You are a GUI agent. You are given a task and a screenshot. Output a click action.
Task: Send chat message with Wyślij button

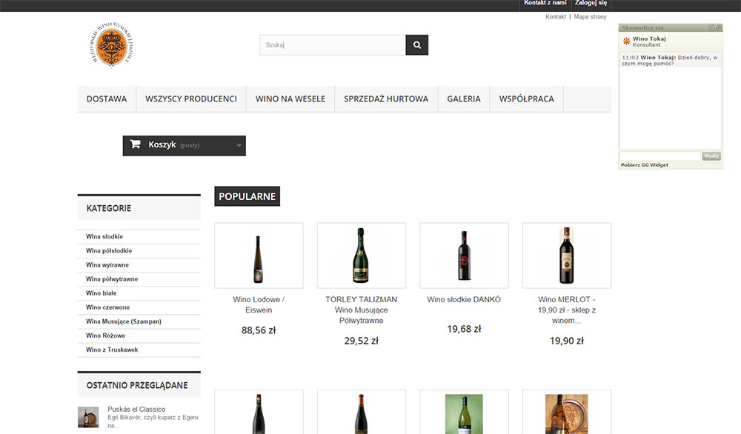pos(712,156)
